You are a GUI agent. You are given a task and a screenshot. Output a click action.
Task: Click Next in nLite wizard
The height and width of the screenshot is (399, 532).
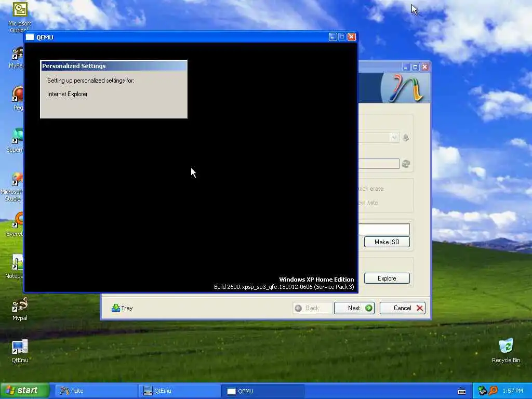(354, 308)
